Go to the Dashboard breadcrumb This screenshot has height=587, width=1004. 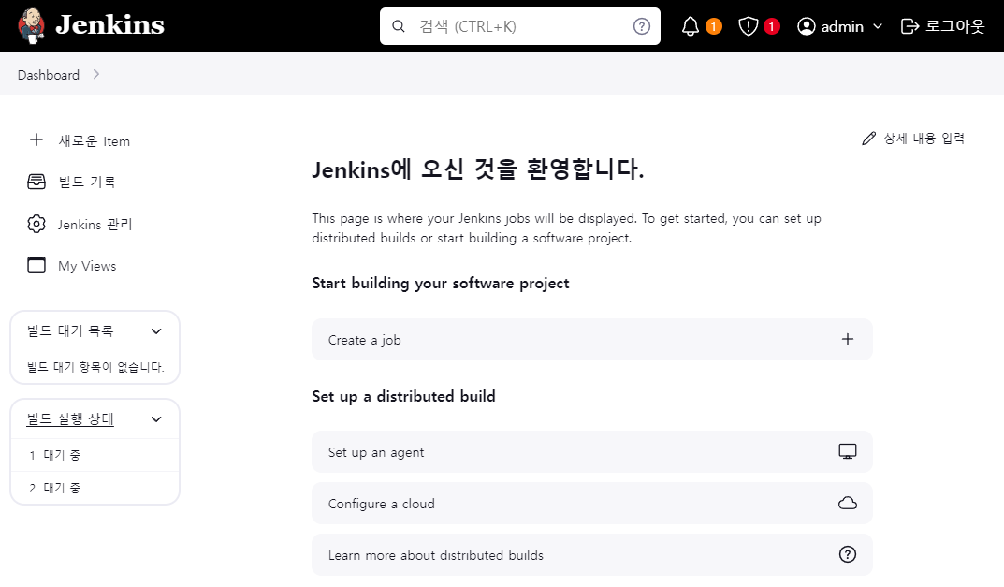(x=49, y=75)
